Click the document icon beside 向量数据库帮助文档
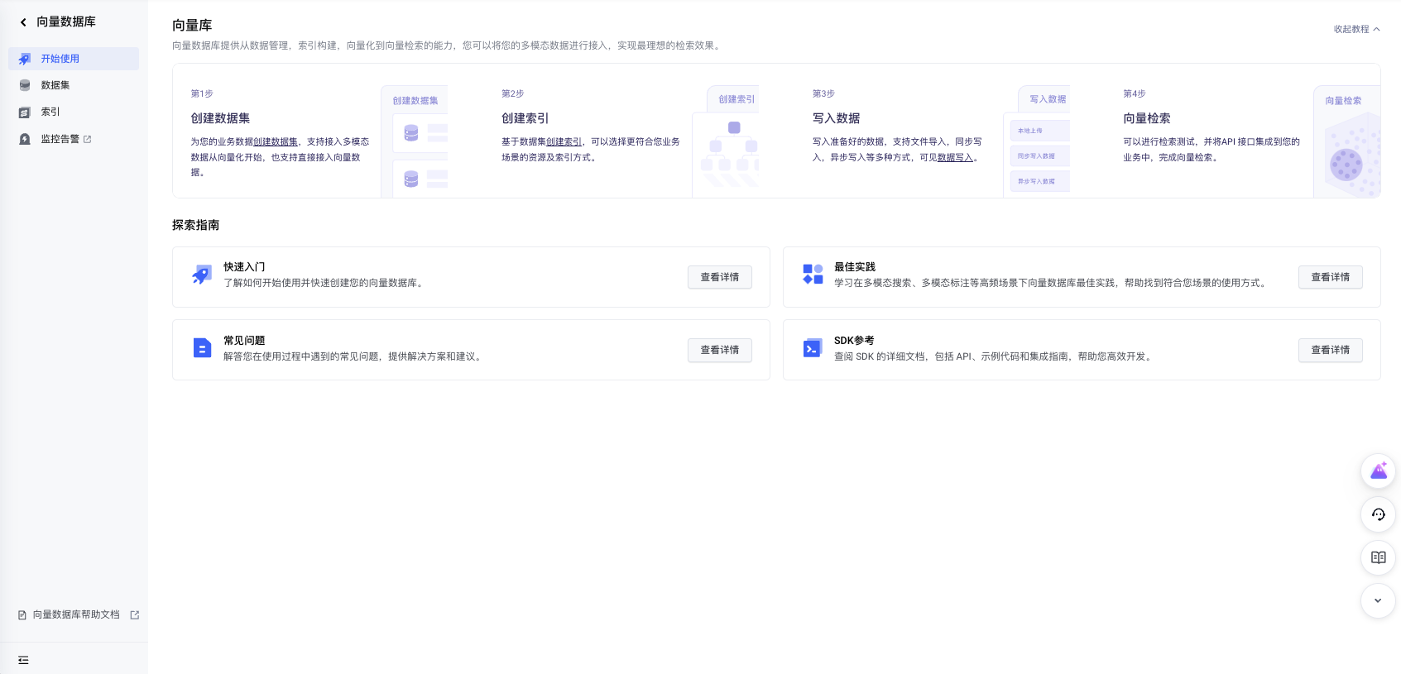This screenshot has width=1401, height=674. (22, 615)
